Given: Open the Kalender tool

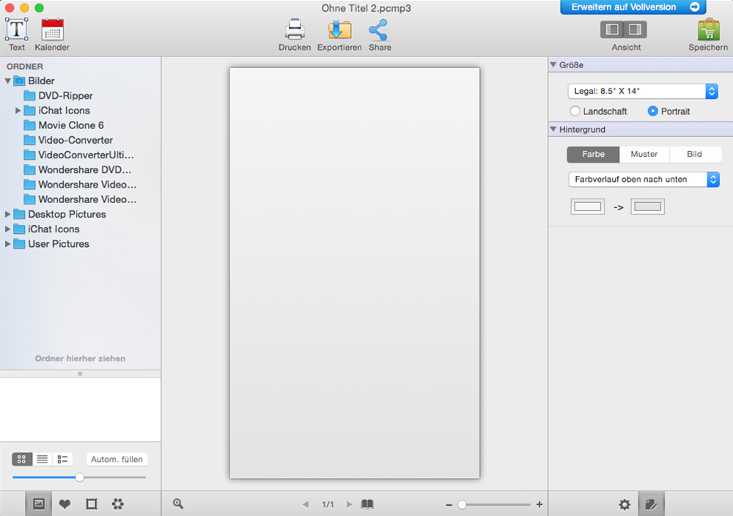Looking at the screenshot, I should point(52,30).
